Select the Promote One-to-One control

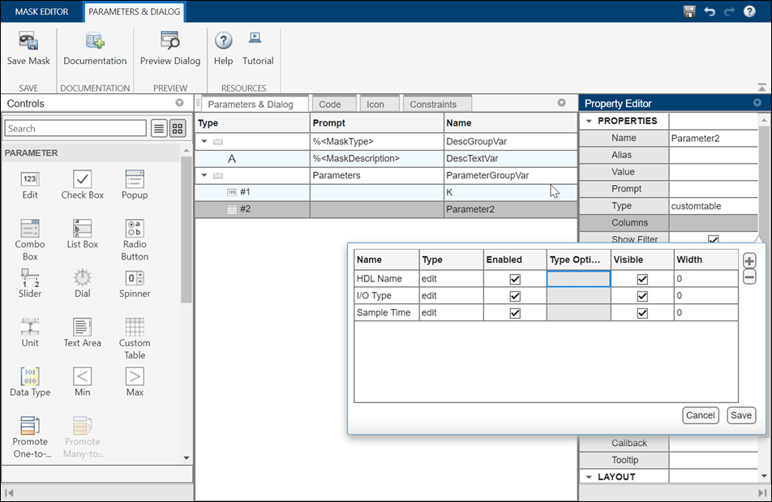30,437
